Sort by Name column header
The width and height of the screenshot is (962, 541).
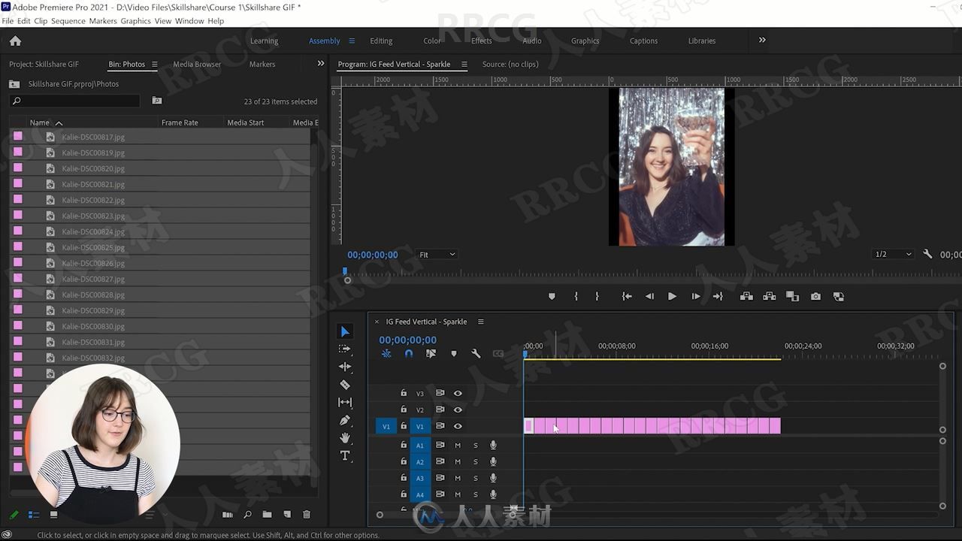pos(40,122)
